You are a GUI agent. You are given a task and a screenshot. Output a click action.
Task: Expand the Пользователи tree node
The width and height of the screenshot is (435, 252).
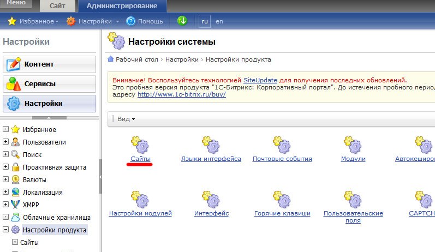coord(5,142)
